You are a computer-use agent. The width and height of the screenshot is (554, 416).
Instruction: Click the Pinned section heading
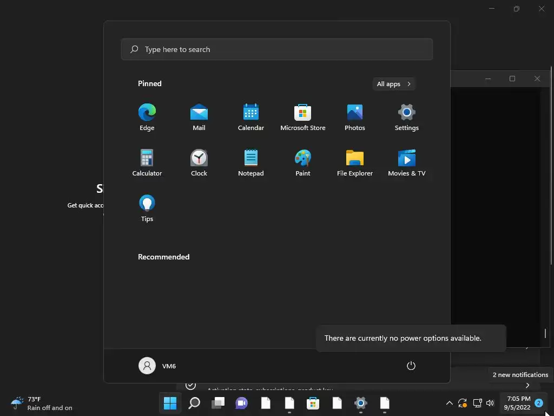150,83
